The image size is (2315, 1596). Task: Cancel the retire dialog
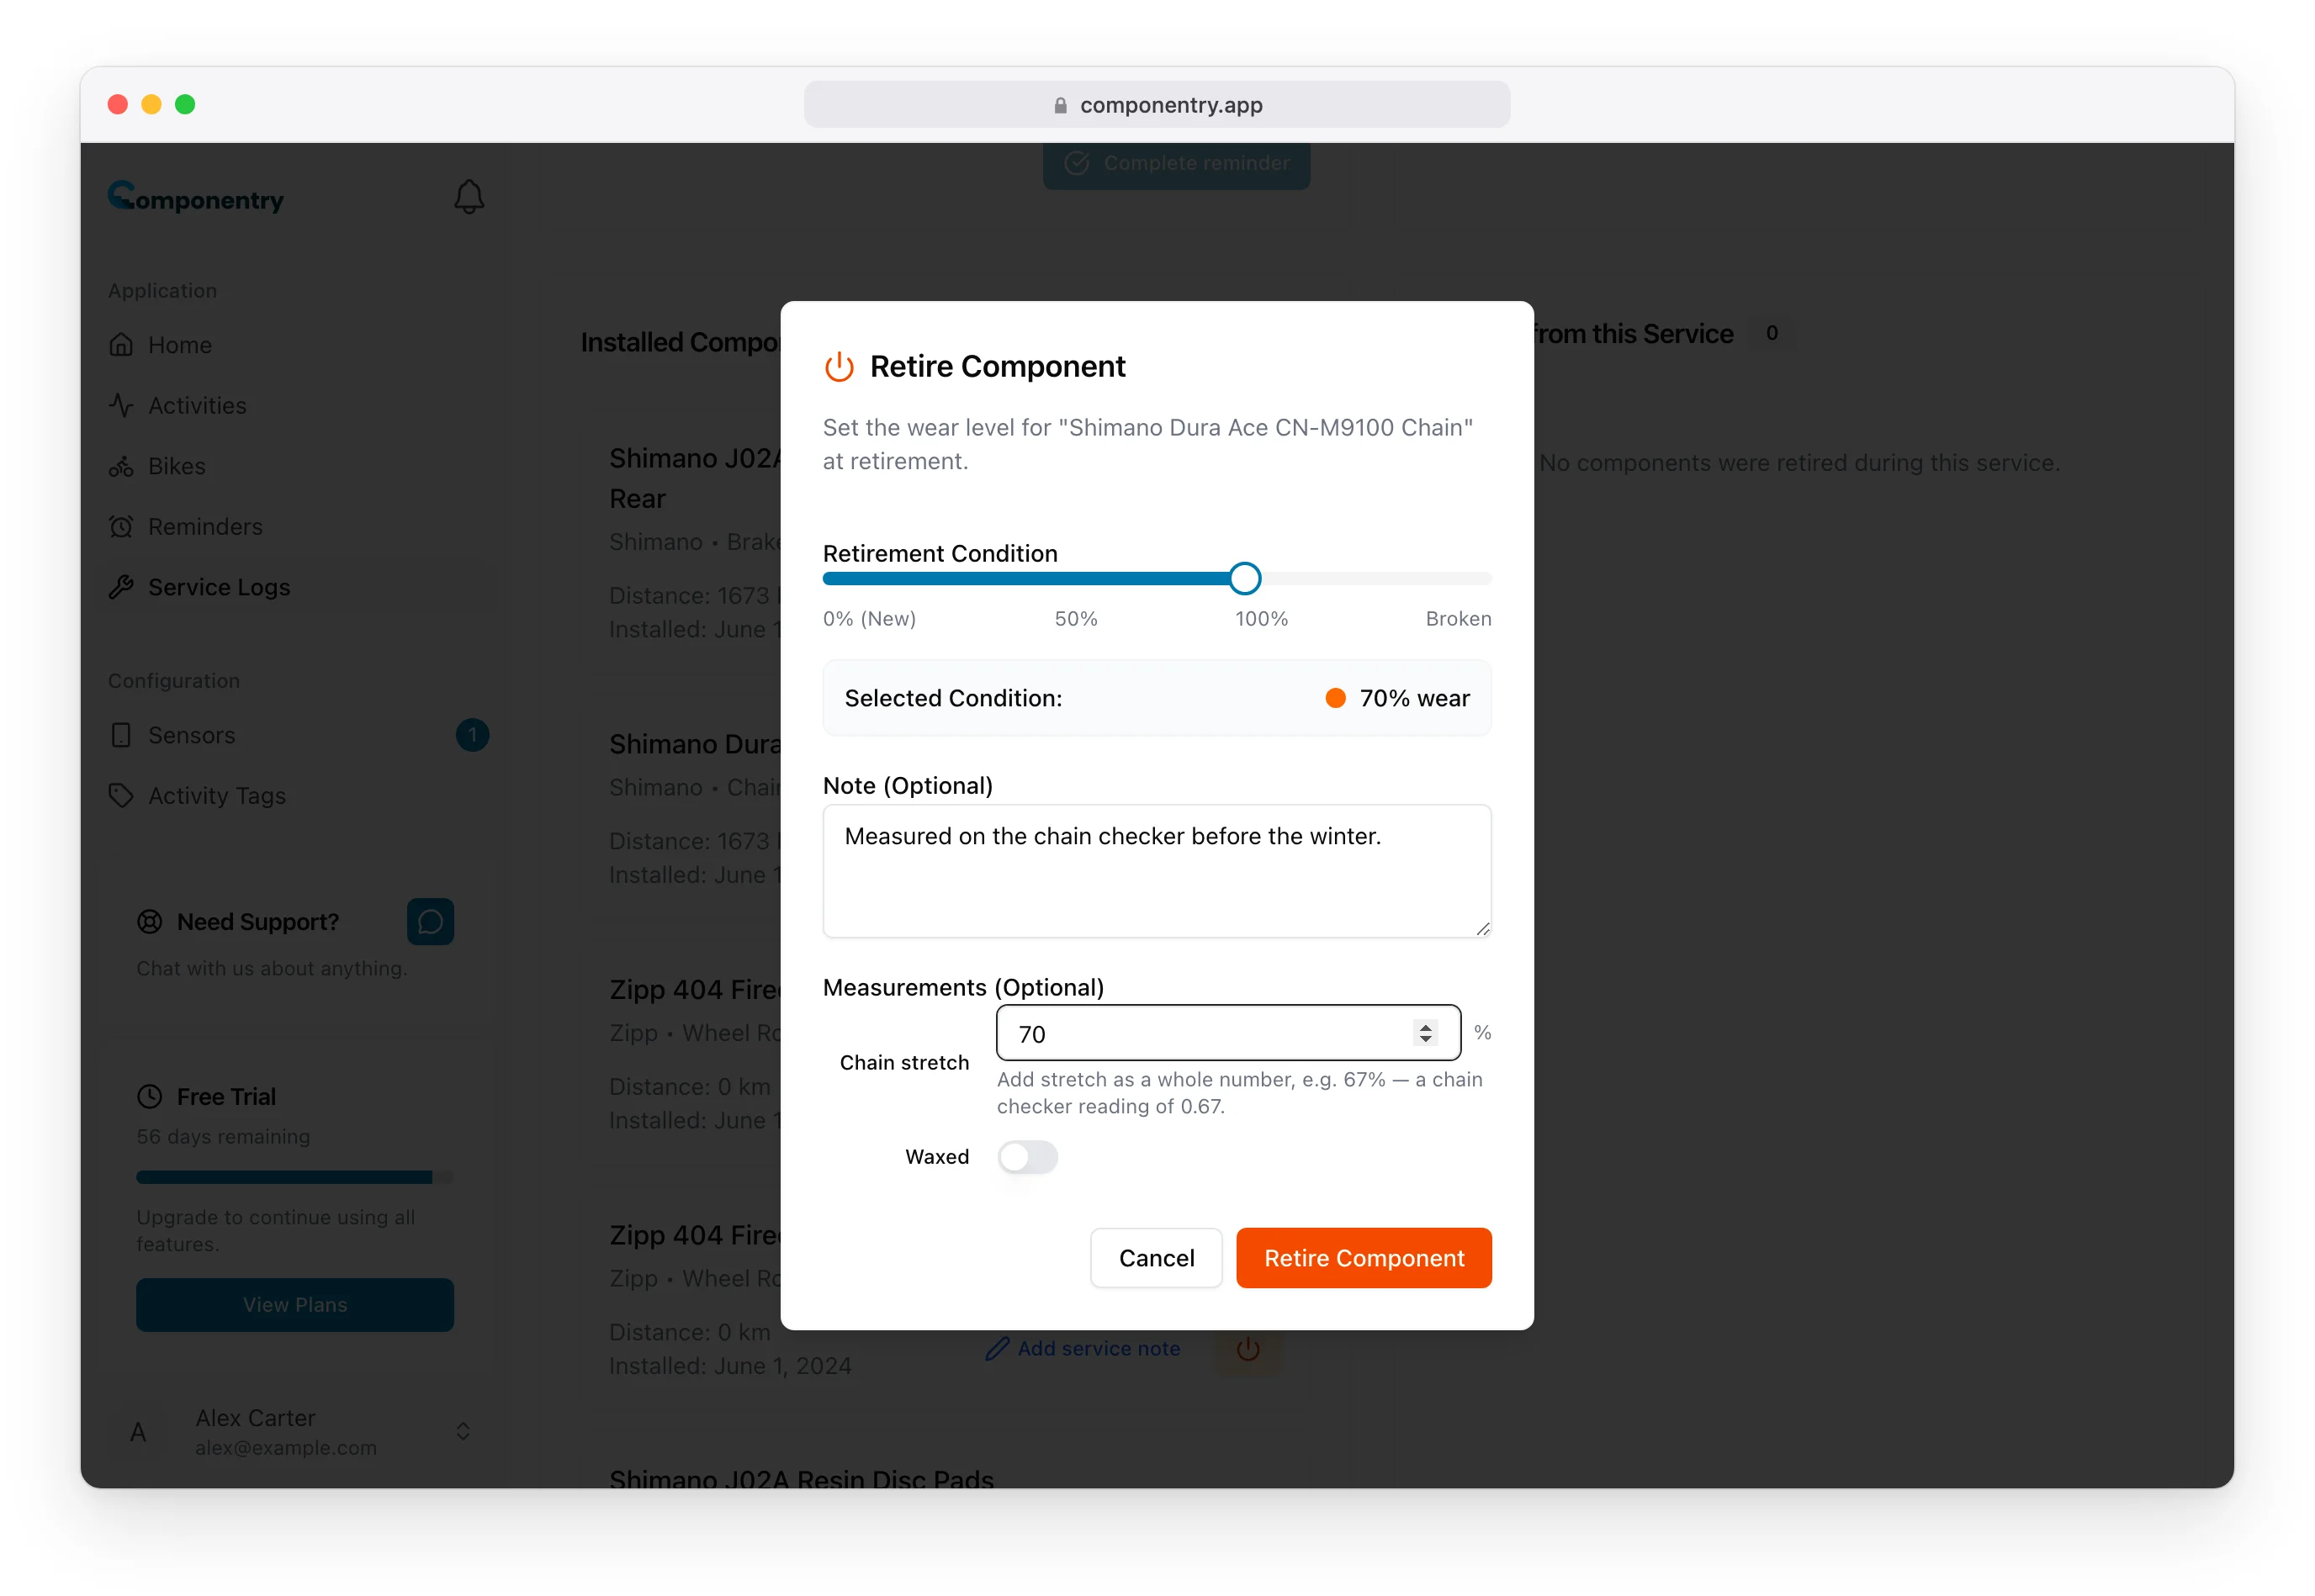pos(1157,1258)
